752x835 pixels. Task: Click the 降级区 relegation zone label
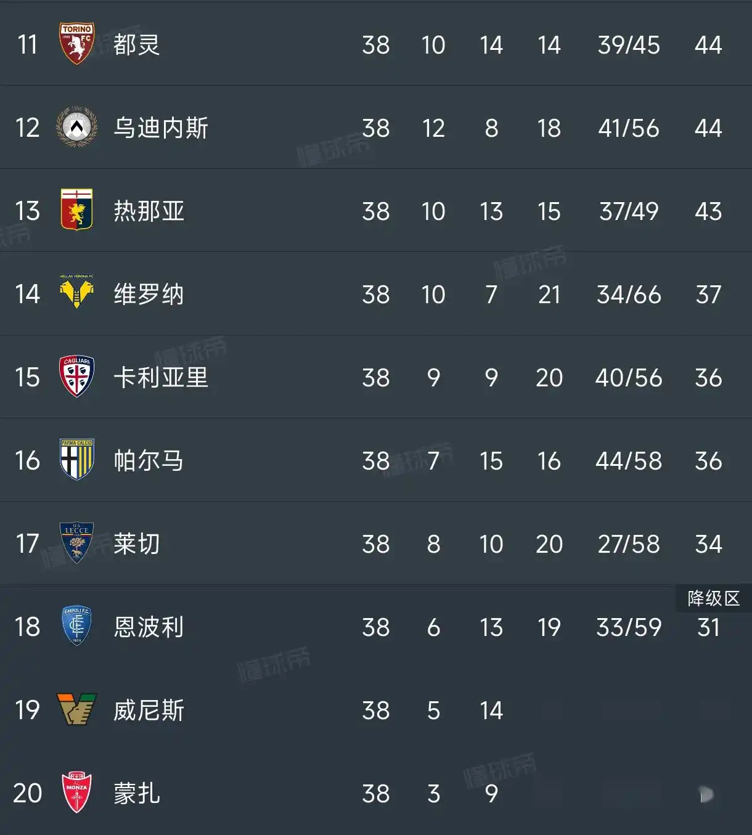pyautogui.click(x=713, y=598)
